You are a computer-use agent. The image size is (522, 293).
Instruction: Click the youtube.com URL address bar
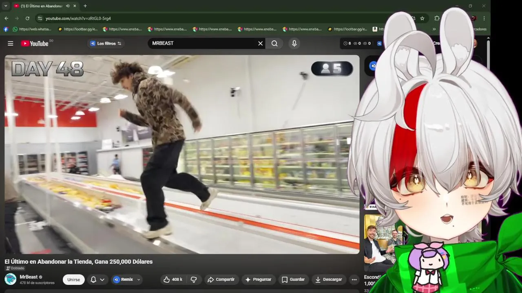78,18
